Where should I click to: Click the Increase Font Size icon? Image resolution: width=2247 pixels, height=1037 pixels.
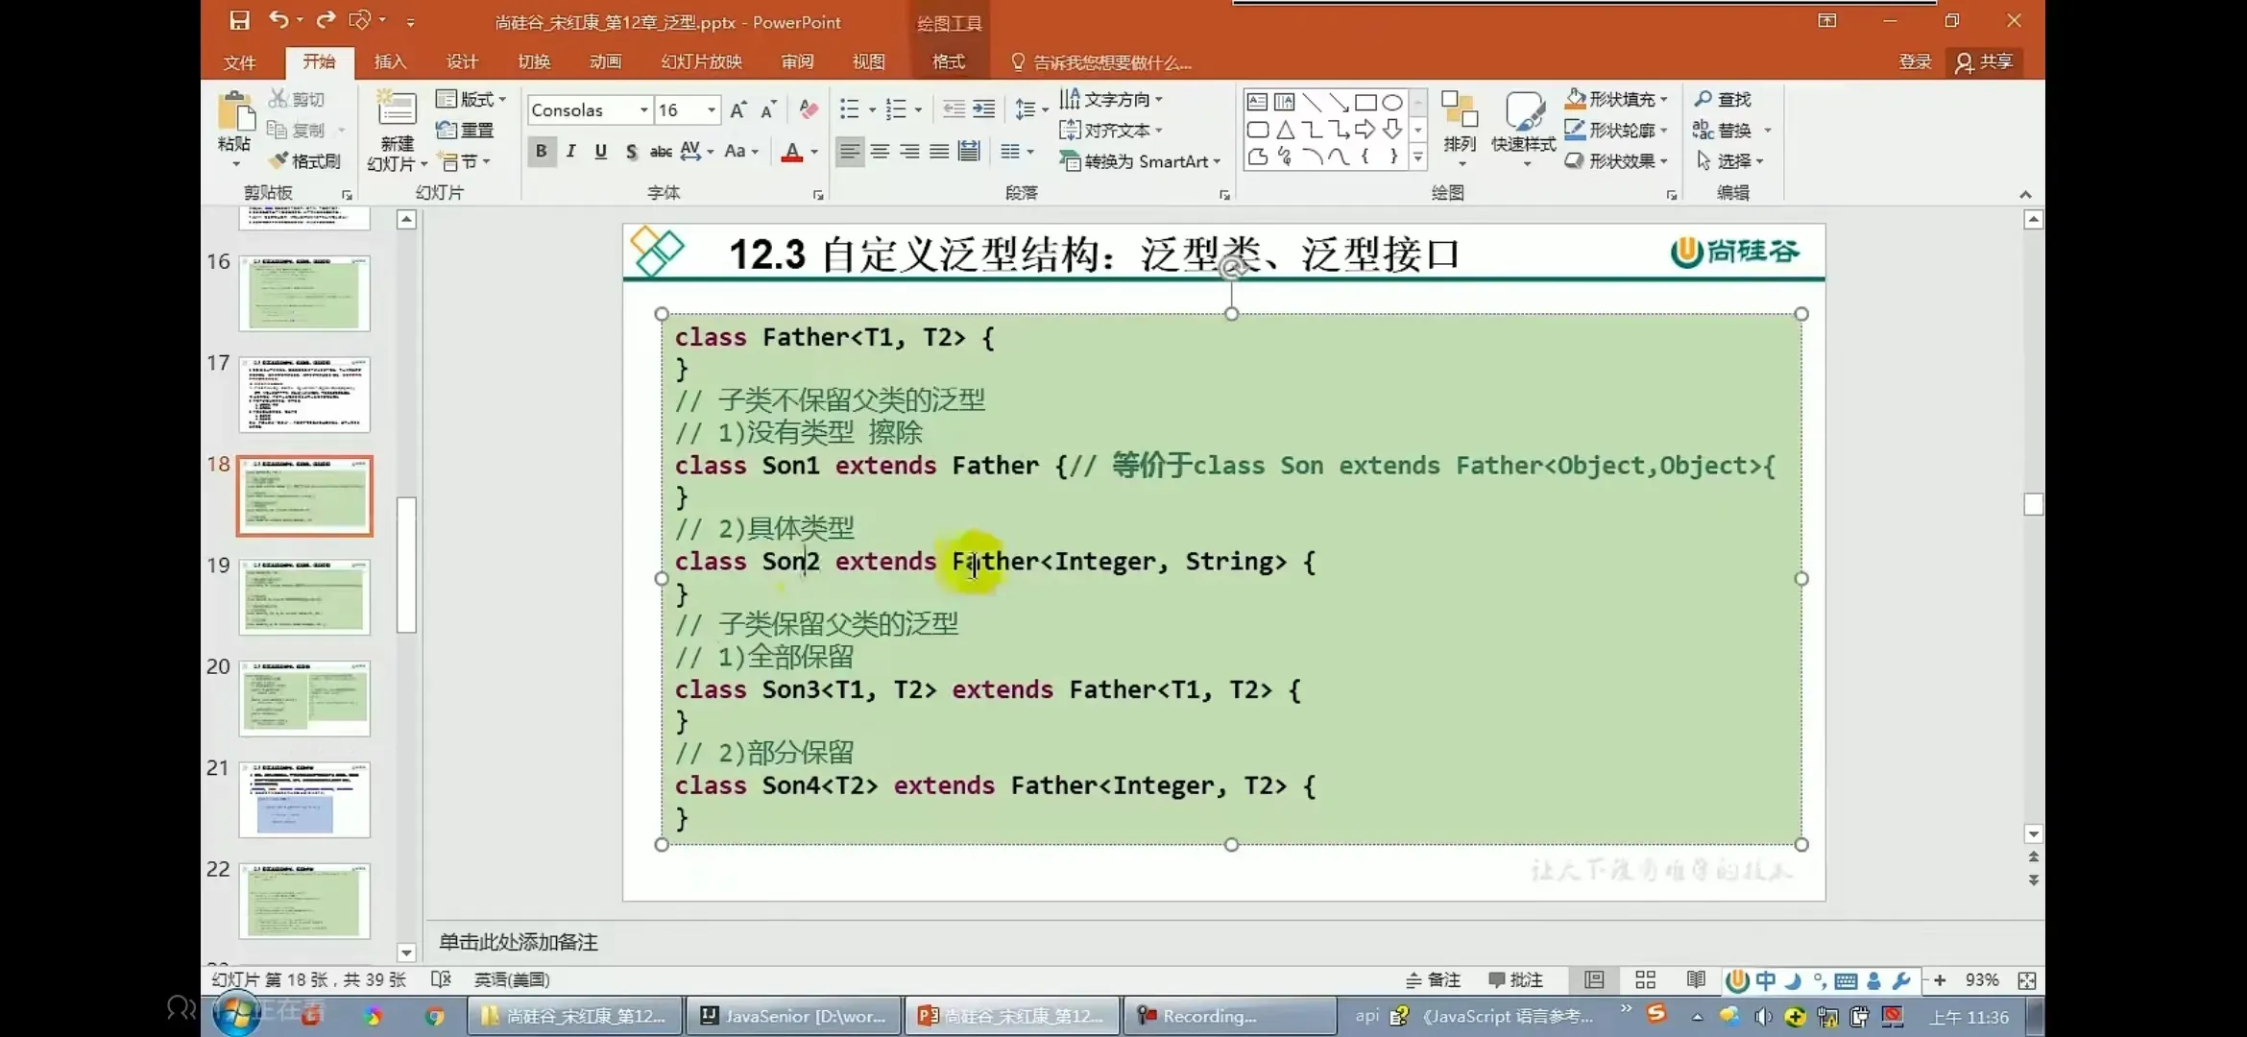pos(737,110)
